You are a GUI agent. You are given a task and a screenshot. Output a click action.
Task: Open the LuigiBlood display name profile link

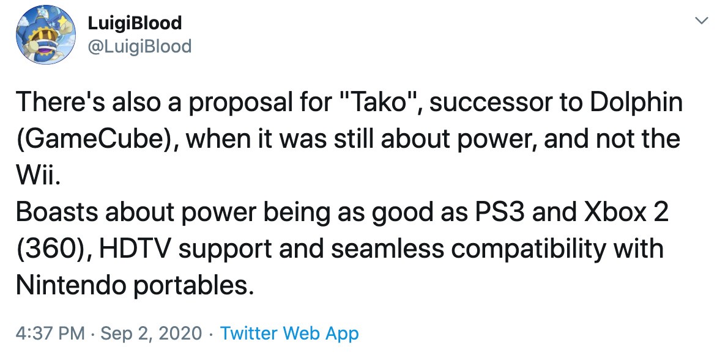click(x=135, y=23)
